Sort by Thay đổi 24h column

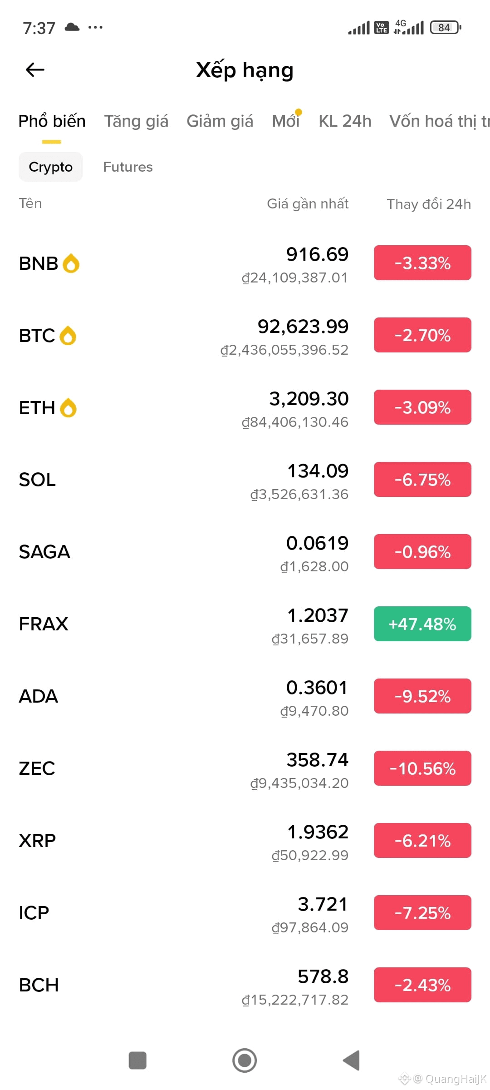429,204
